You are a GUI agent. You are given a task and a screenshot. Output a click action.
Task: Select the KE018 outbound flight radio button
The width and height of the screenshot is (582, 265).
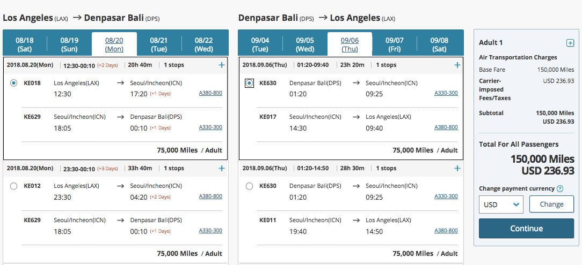click(x=13, y=83)
